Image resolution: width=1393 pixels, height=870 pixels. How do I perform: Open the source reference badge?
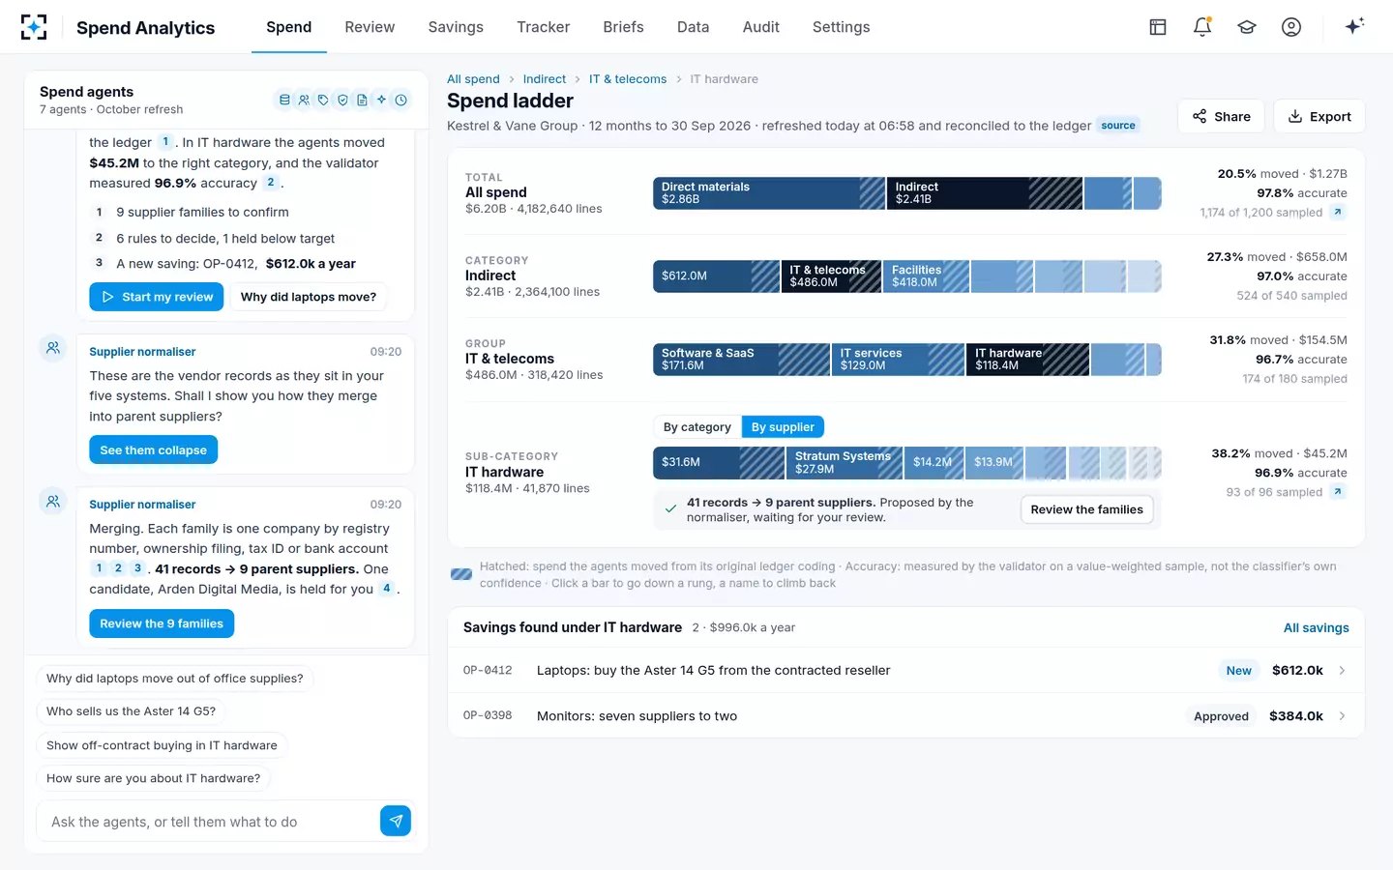click(x=1118, y=126)
